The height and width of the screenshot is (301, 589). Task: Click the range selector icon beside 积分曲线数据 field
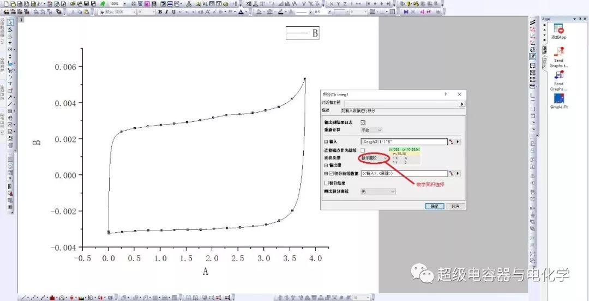coord(451,174)
